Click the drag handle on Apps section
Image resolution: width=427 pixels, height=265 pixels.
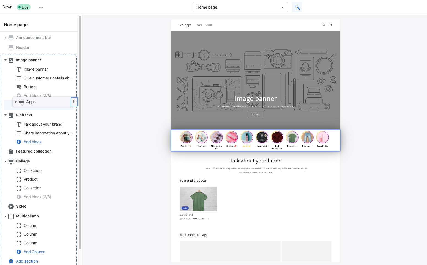74,102
